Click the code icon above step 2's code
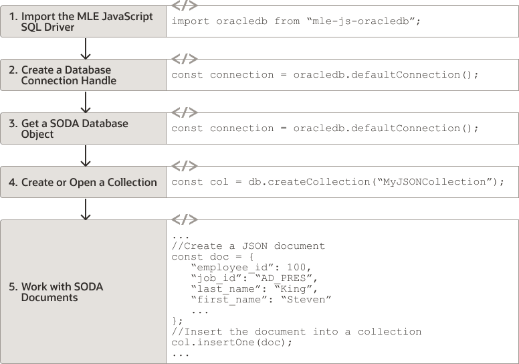The height and width of the screenshot is (364, 519). [x=185, y=58]
